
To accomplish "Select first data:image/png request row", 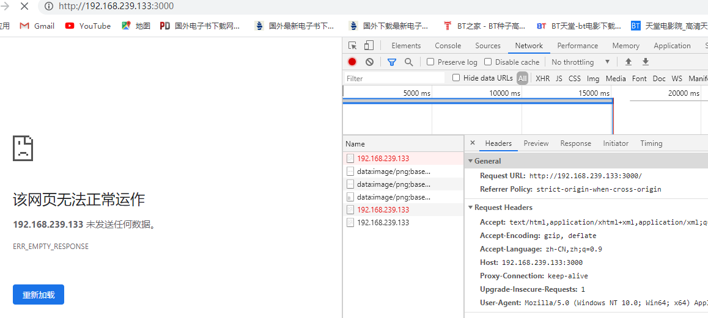I will (403, 172).
